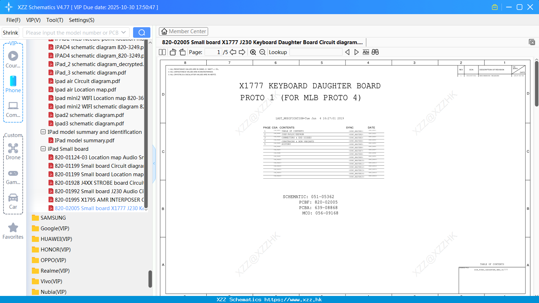Open HONOR(VIP) folder
The image size is (539, 303).
(x=51, y=250)
